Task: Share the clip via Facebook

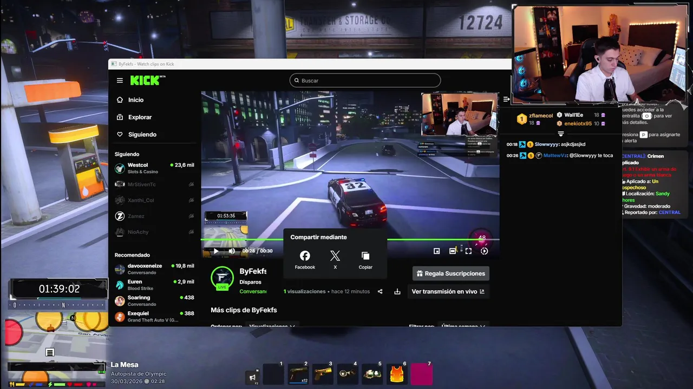Action: (x=305, y=260)
